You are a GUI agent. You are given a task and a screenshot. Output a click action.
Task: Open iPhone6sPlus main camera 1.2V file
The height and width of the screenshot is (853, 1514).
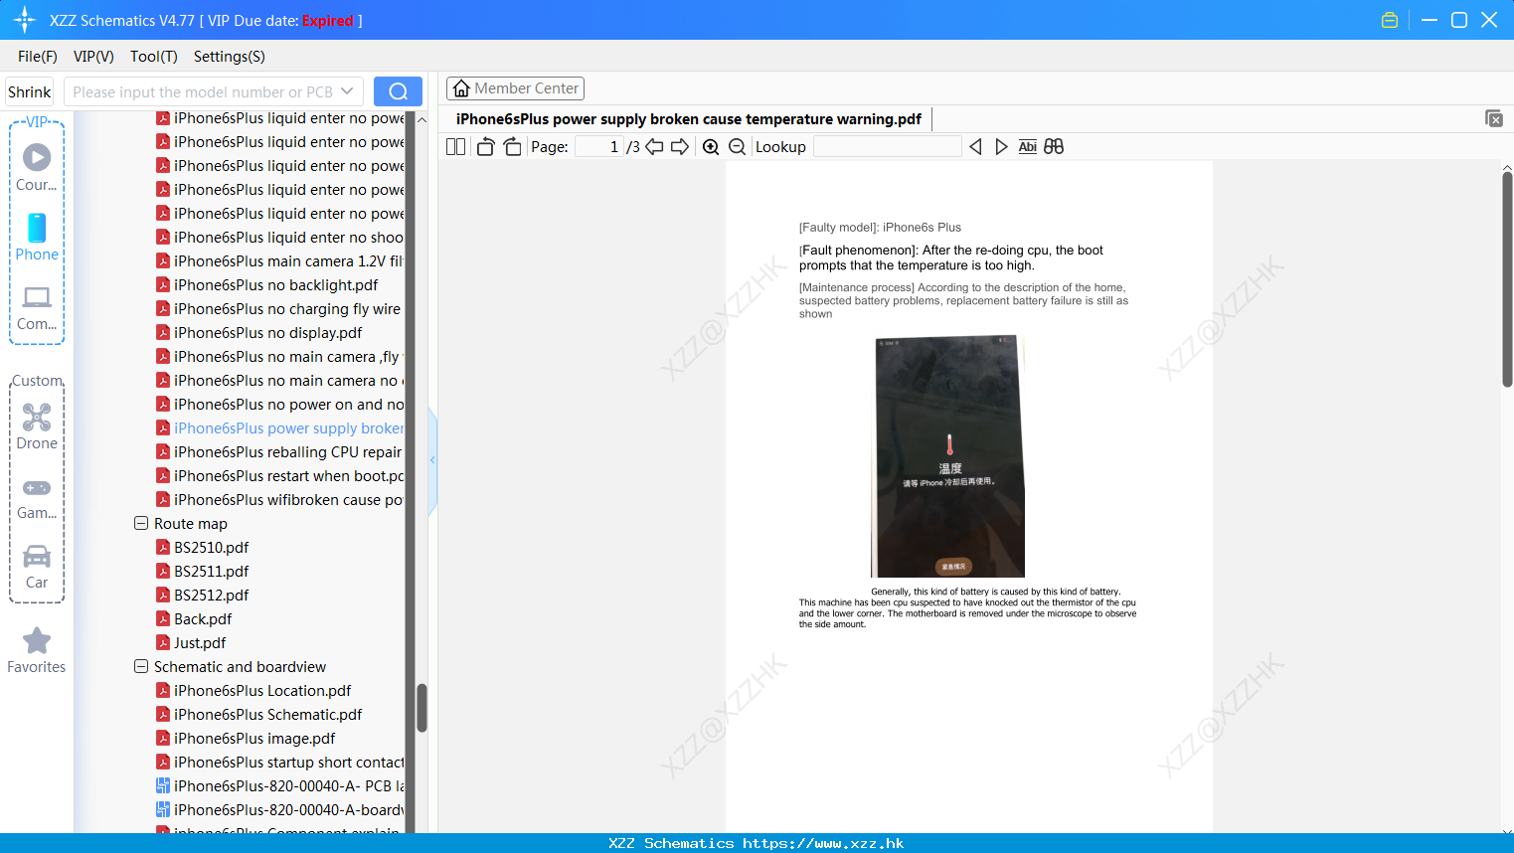click(280, 261)
